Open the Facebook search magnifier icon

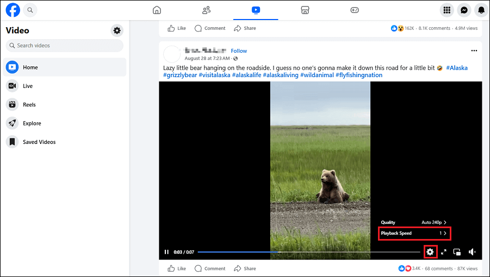pos(30,10)
